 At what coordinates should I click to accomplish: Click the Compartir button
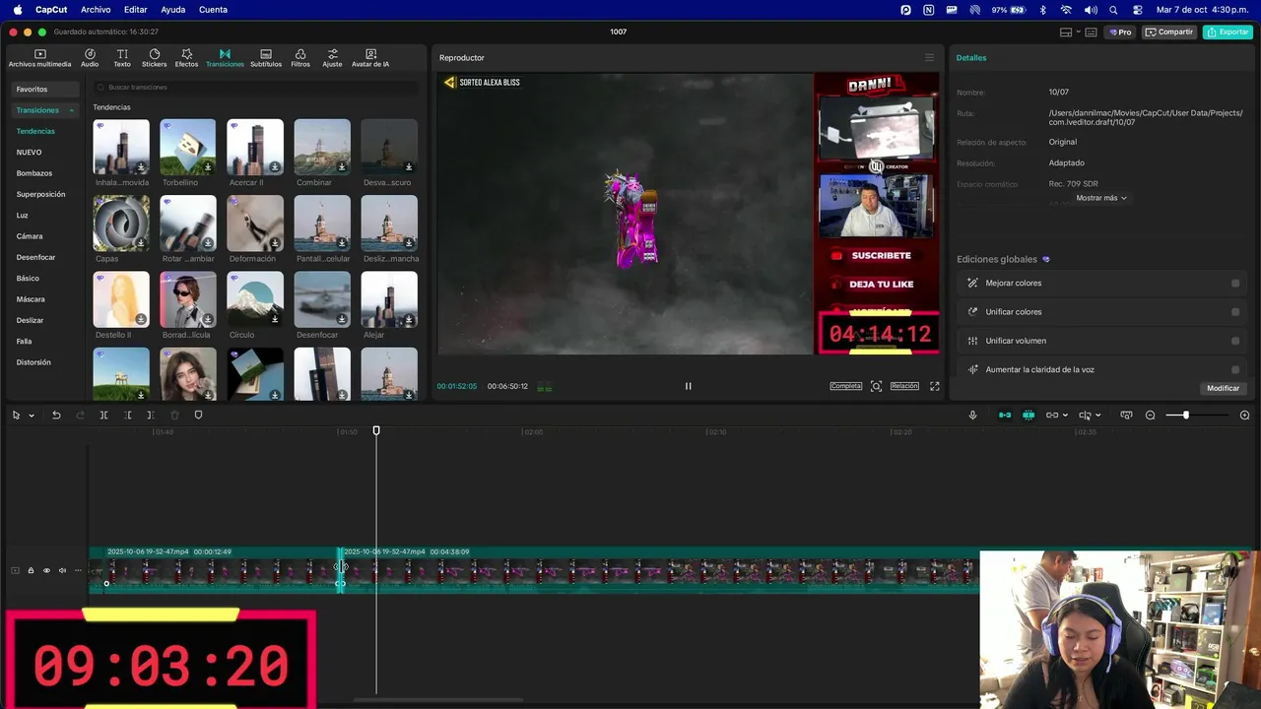click(1169, 32)
